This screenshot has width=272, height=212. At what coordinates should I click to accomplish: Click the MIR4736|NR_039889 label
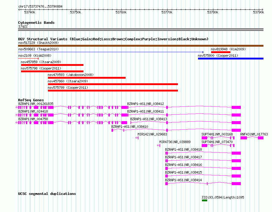[x=175, y=142]
